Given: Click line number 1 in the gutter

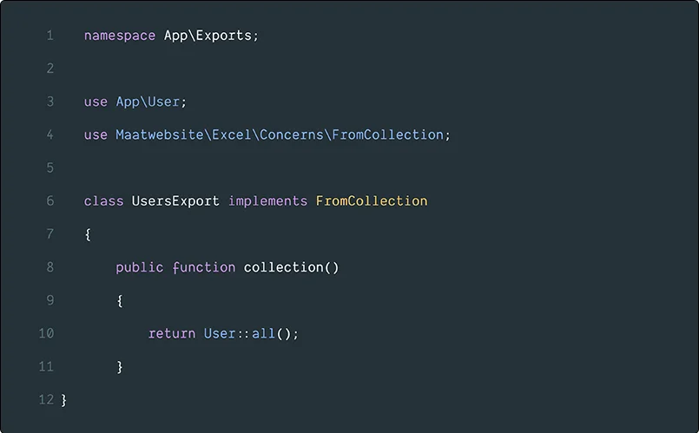Looking at the screenshot, I should (49, 36).
